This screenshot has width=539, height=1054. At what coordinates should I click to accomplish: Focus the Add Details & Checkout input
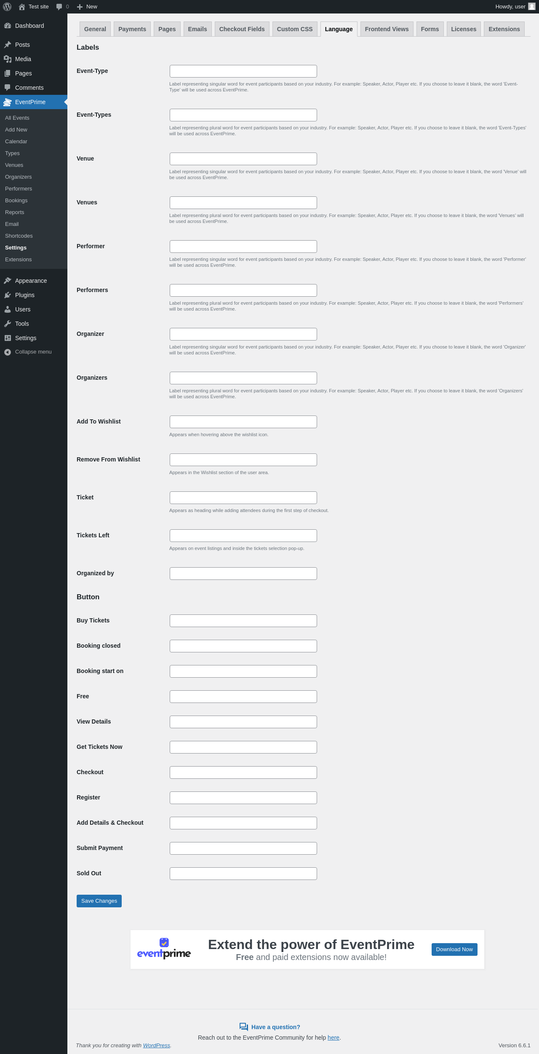243,823
